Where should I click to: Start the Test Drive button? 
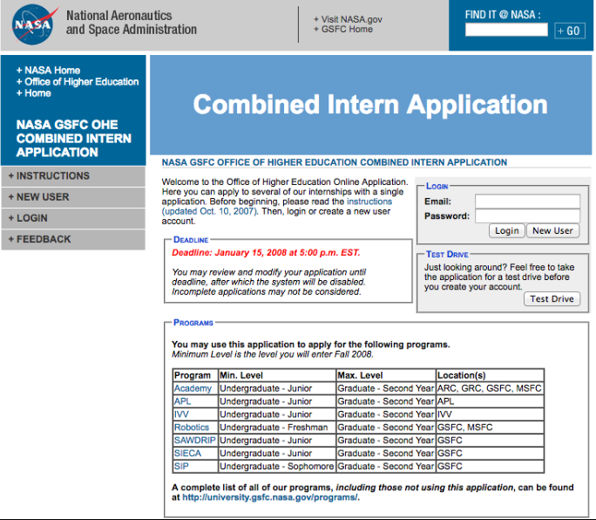click(x=552, y=299)
